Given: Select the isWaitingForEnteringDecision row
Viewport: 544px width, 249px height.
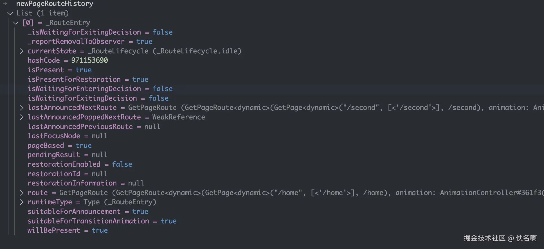Looking at the screenshot, I should 84,89.
